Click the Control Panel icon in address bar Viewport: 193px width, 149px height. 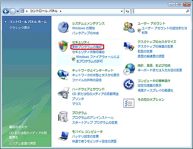coord(23,11)
